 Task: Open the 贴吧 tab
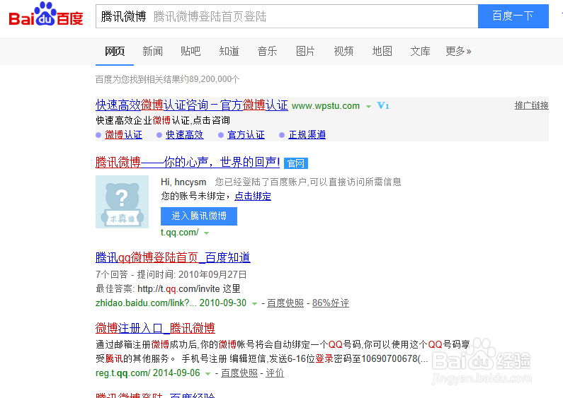pos(190,52)
